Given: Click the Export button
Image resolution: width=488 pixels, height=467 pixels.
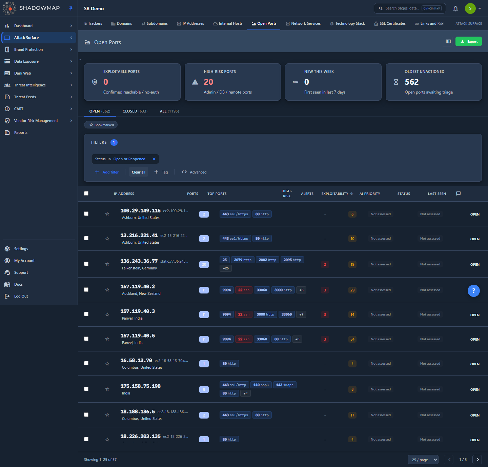Looking at the screenshot, I should point(469,41).
